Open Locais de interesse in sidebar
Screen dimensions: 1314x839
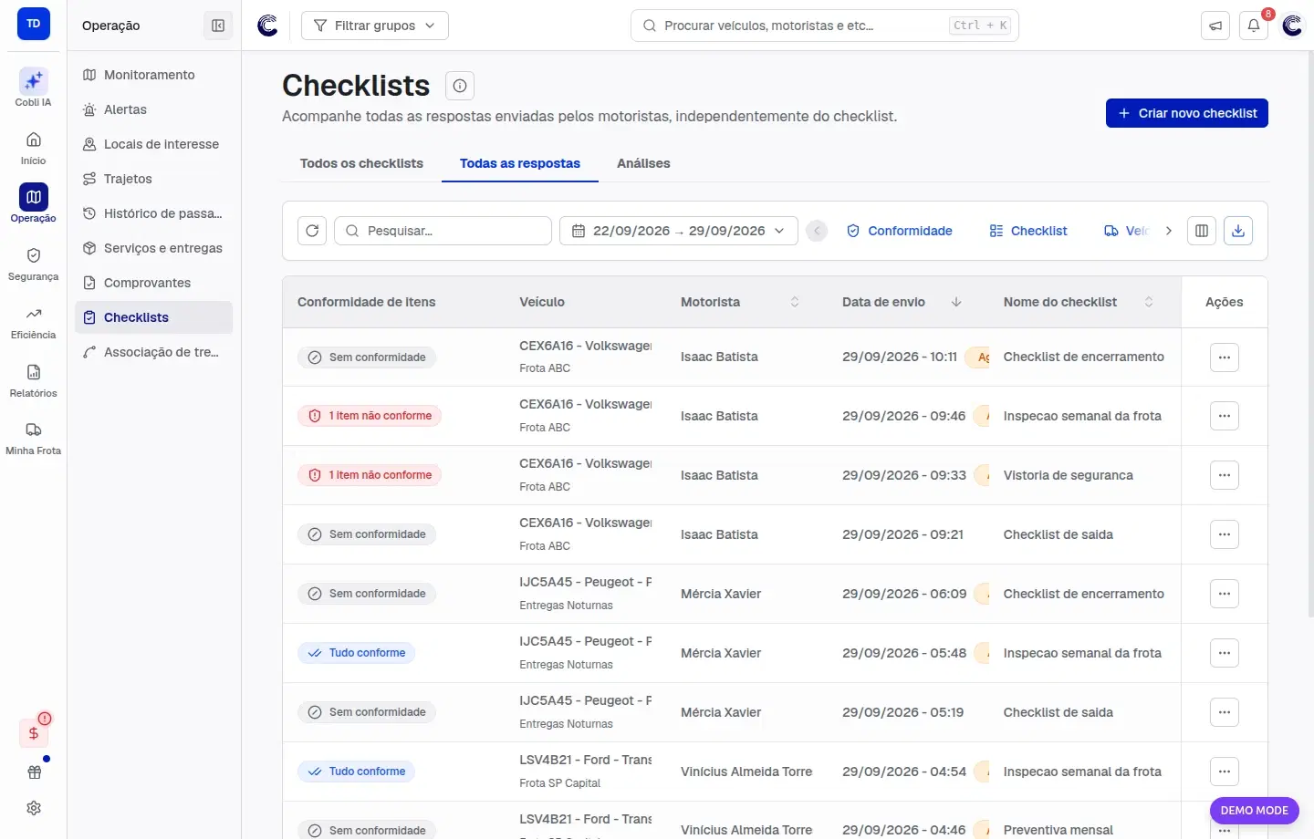[153, 144]
